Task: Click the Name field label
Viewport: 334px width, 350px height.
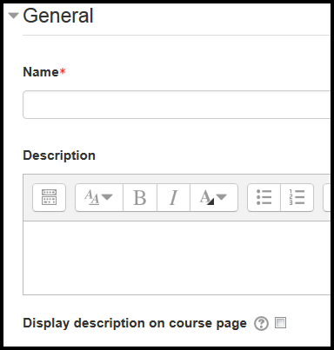Action: 41,72
